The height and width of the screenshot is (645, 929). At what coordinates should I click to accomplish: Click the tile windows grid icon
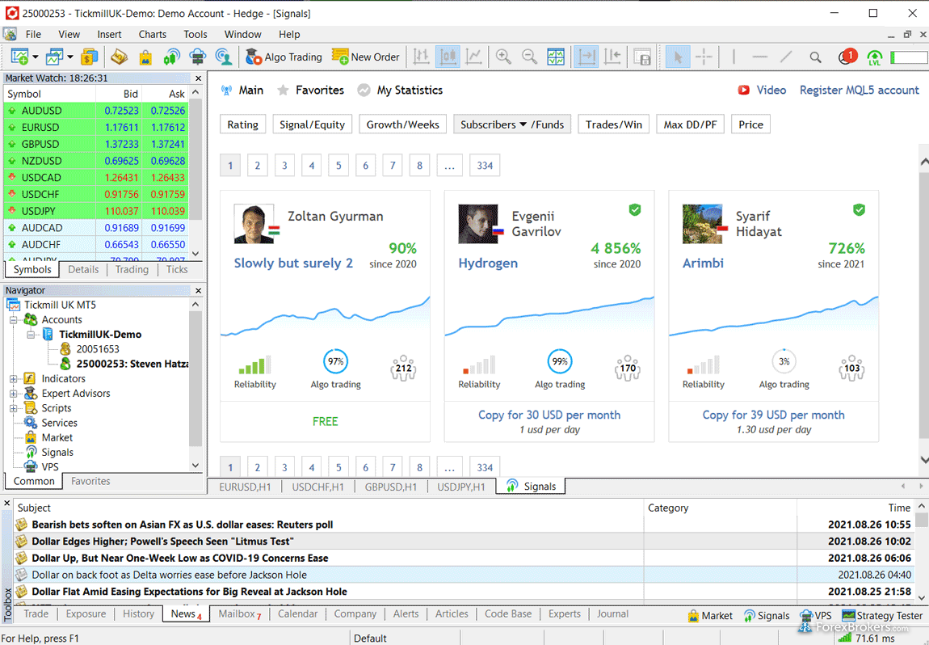tap(556, 57)
